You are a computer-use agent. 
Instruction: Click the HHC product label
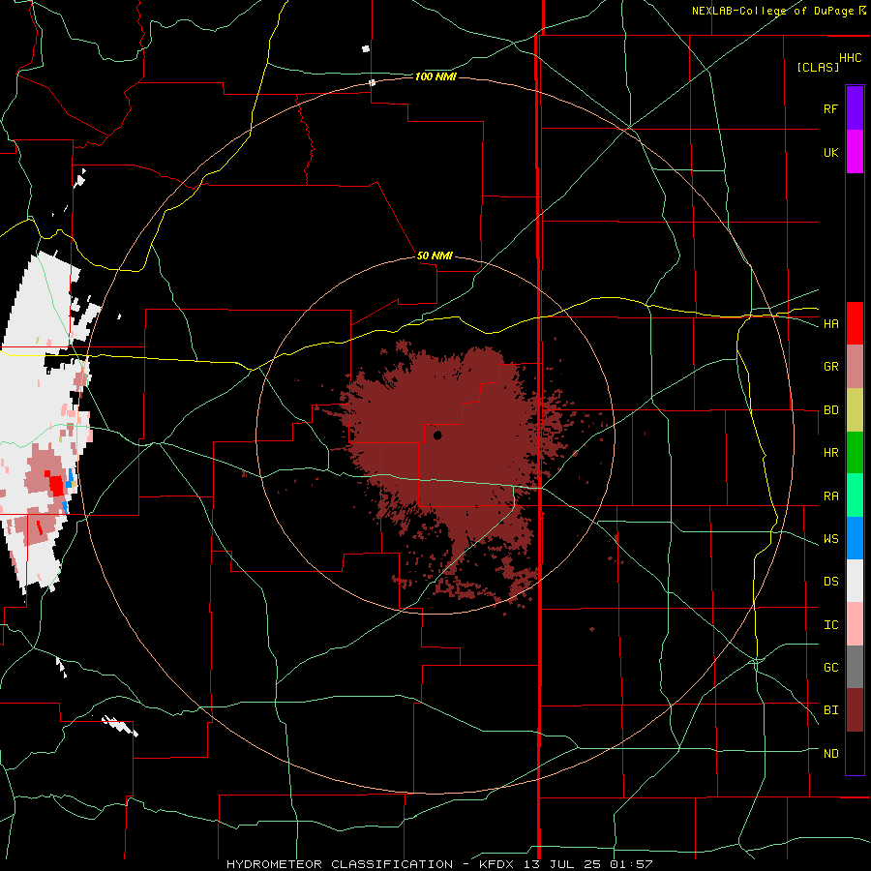click(x=850, y=58)
